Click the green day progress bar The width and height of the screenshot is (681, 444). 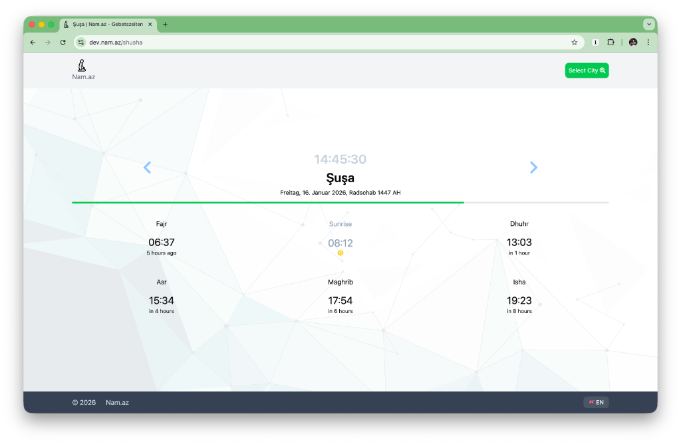[x=267, y=202]
